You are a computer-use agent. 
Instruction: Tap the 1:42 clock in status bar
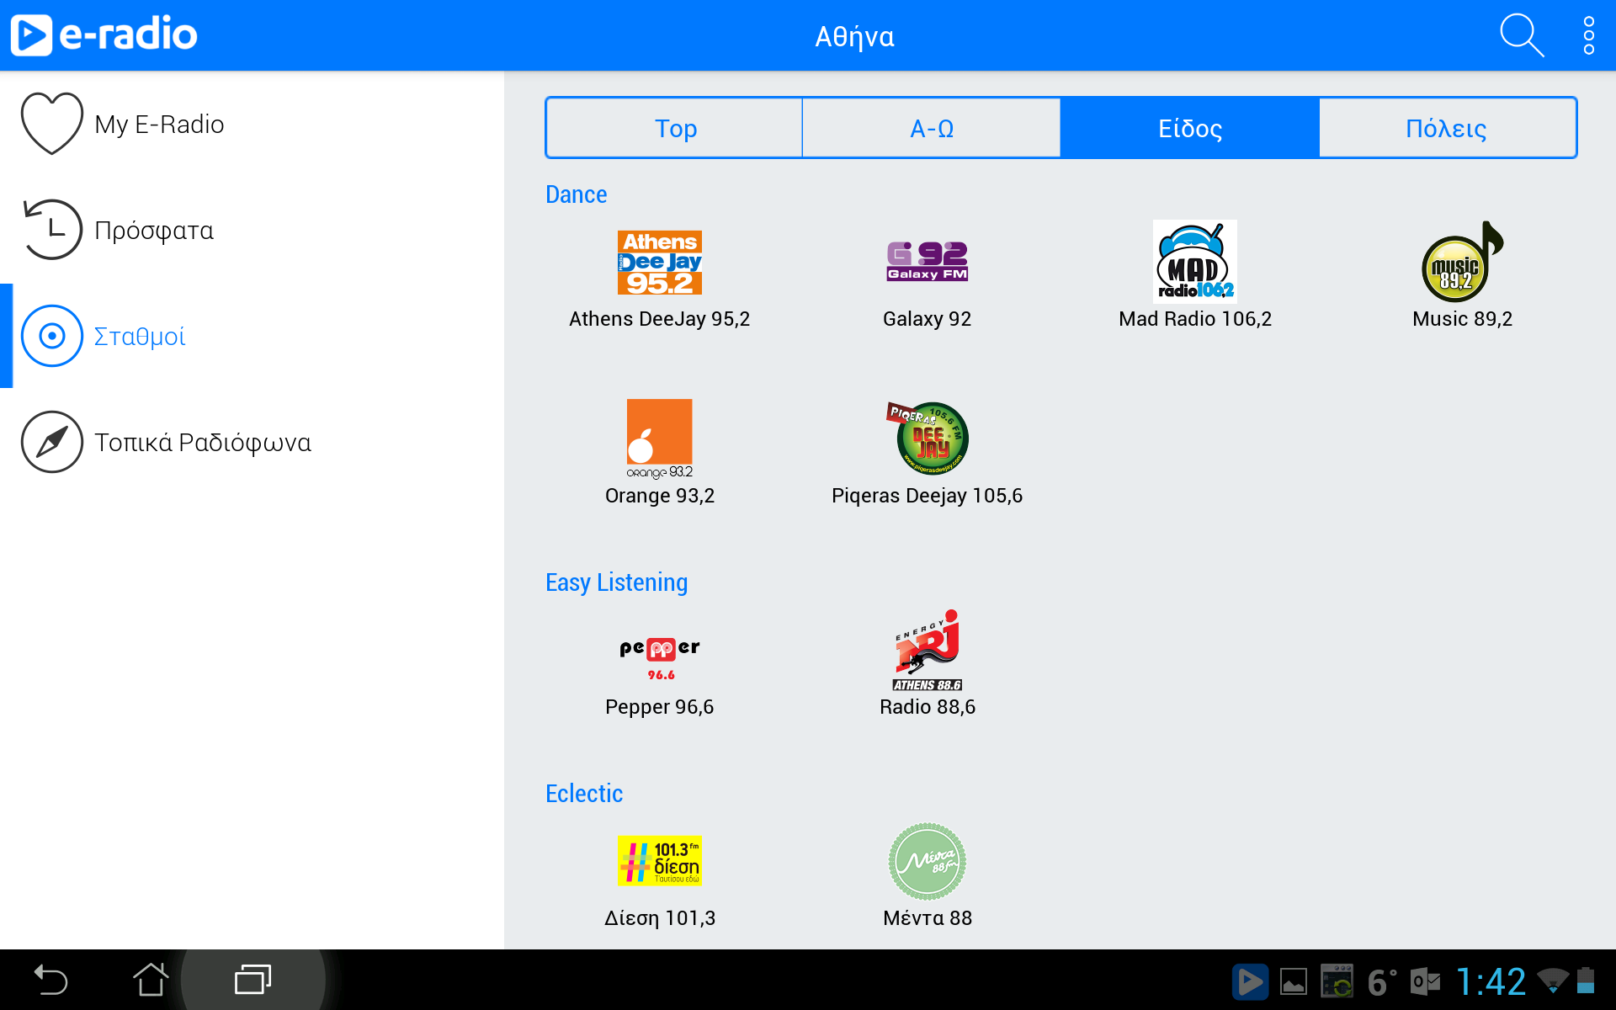(x=1491, y=981)
